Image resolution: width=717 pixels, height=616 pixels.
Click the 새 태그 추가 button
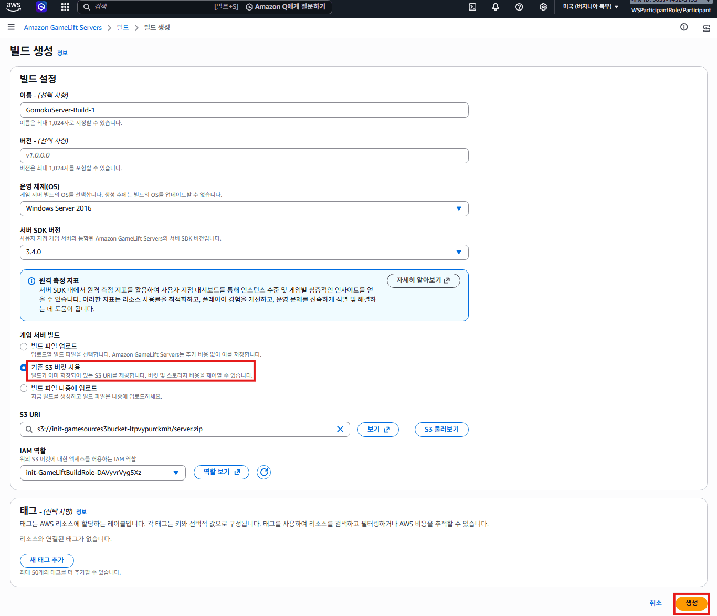[47, 560]
